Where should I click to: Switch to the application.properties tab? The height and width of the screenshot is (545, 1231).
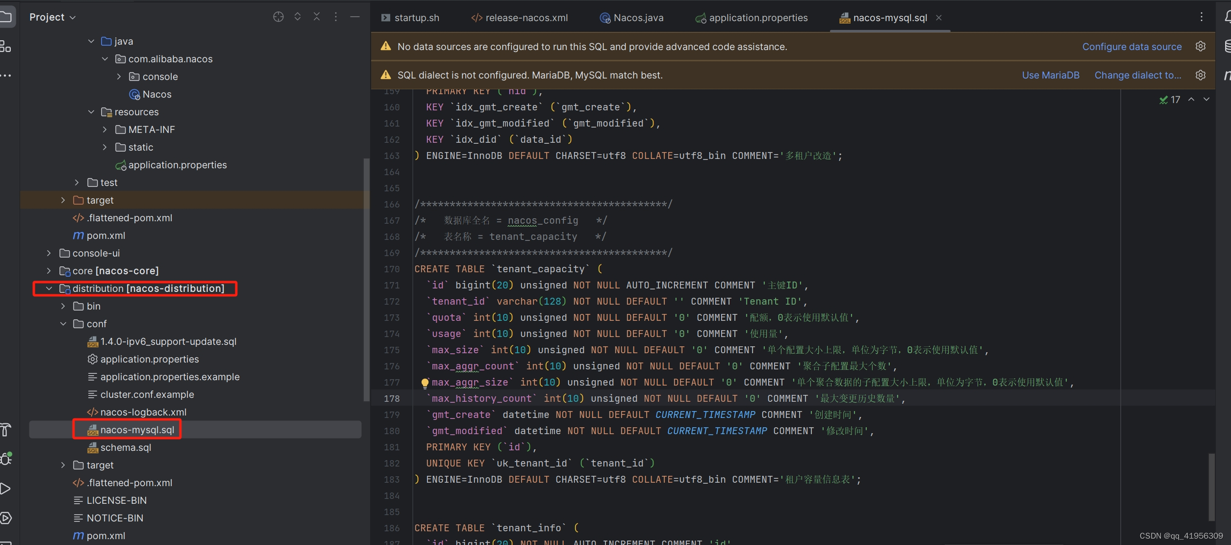(752, 18)
